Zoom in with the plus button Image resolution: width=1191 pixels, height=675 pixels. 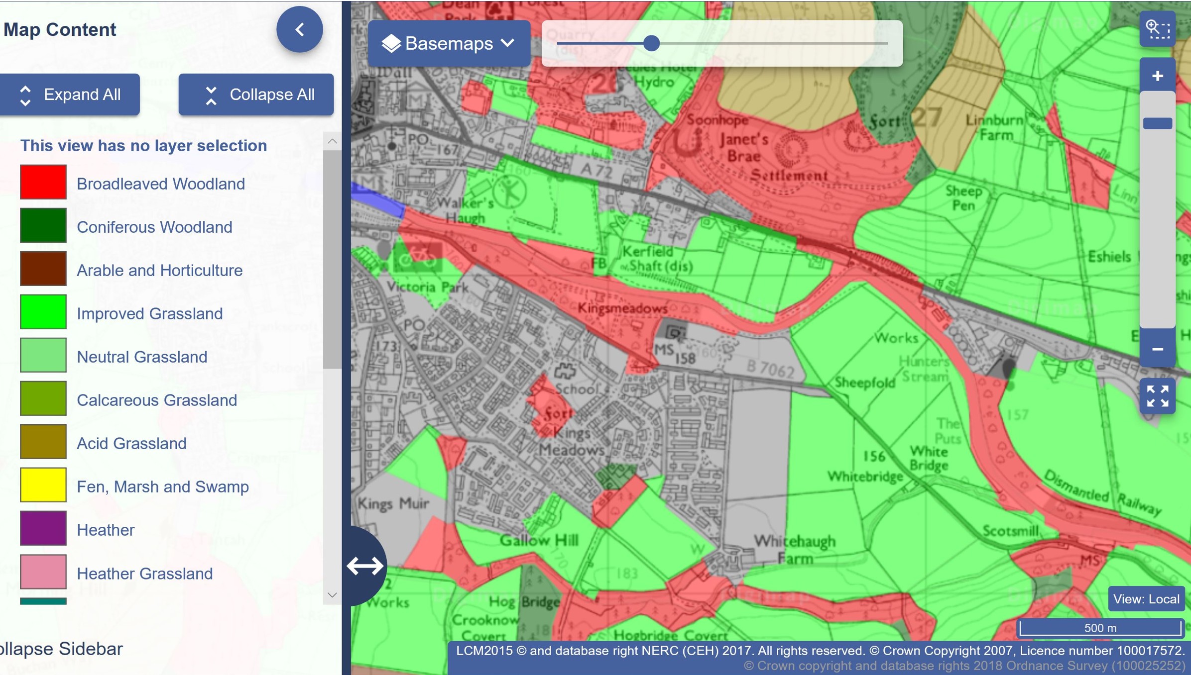point(1157,76)
